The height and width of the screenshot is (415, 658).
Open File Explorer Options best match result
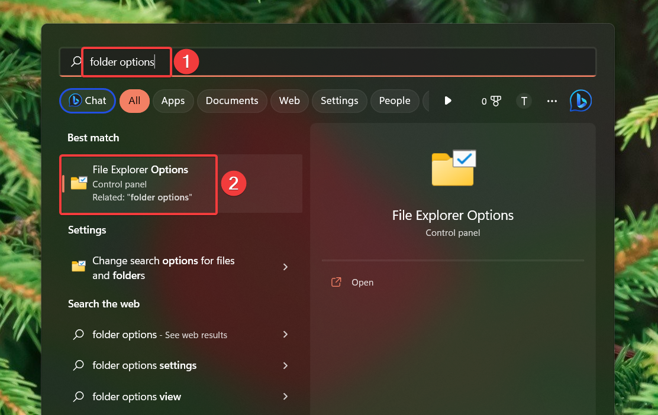click(x=181, y=184)
